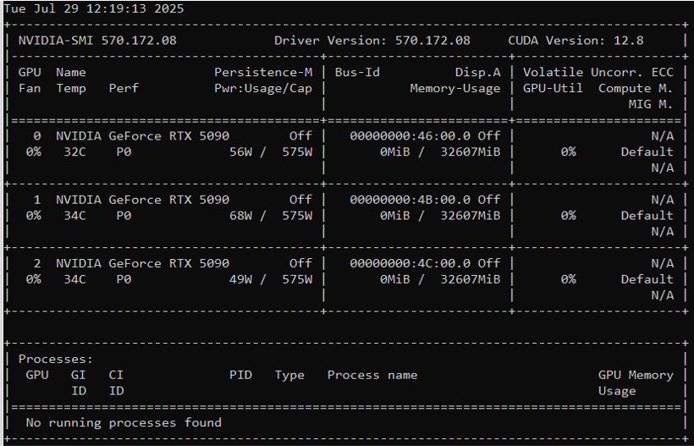This screenshot has width=694, height=446.
Task: Click the '68W' power usage value
Action: click(240, 216)
